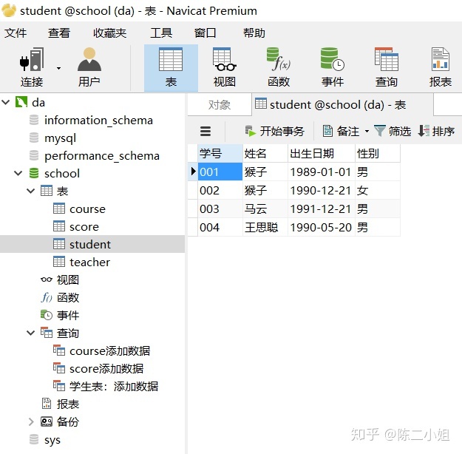Open the 连接 connection tool

pyautogui.click(x=32, y=67)
